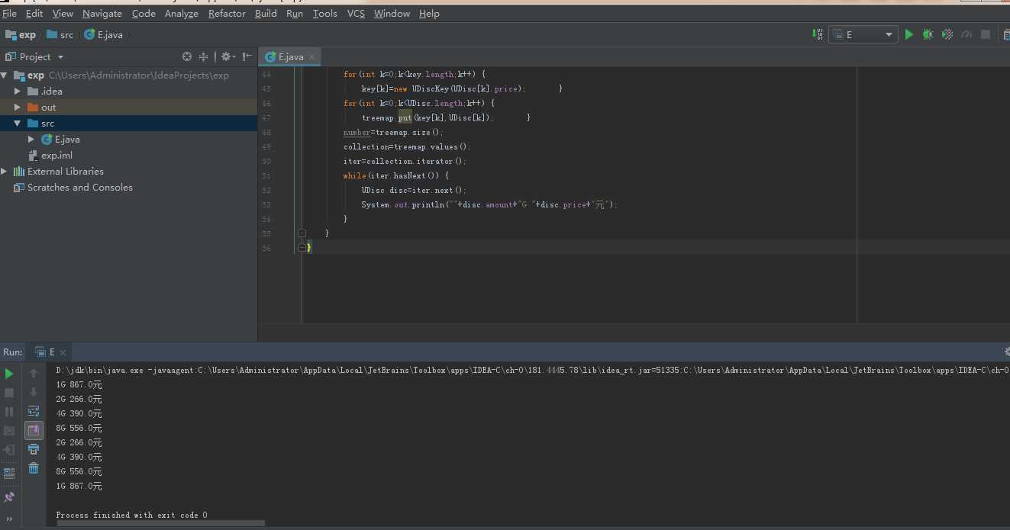Image resolution: width=1010 pixels, height=530 pixels.
Task: Rerun program from the Run panel
Action: [x=9, y=374]
